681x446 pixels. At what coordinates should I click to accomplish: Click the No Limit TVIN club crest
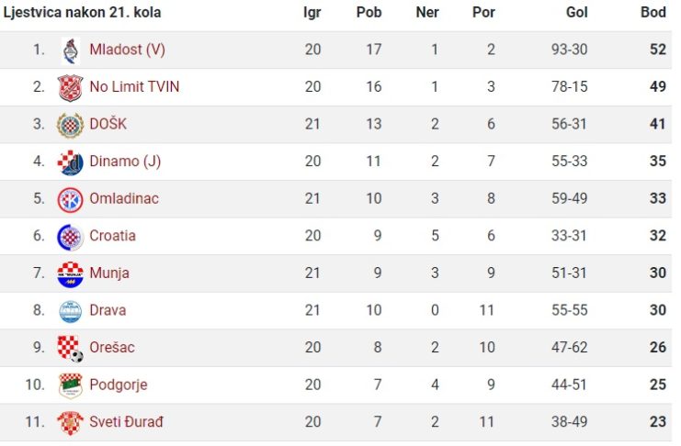coord(71,88)
